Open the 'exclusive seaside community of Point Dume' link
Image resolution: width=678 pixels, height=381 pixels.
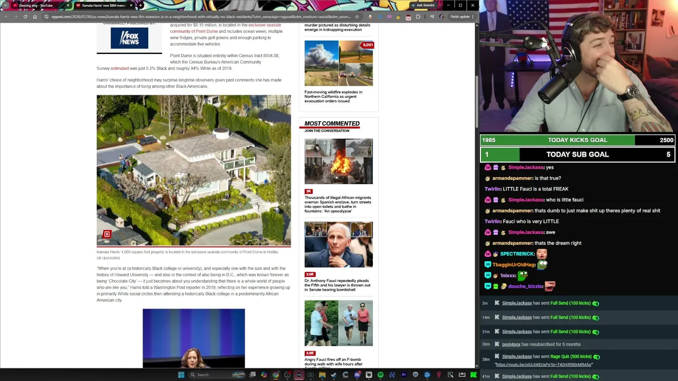click(225, 28)
